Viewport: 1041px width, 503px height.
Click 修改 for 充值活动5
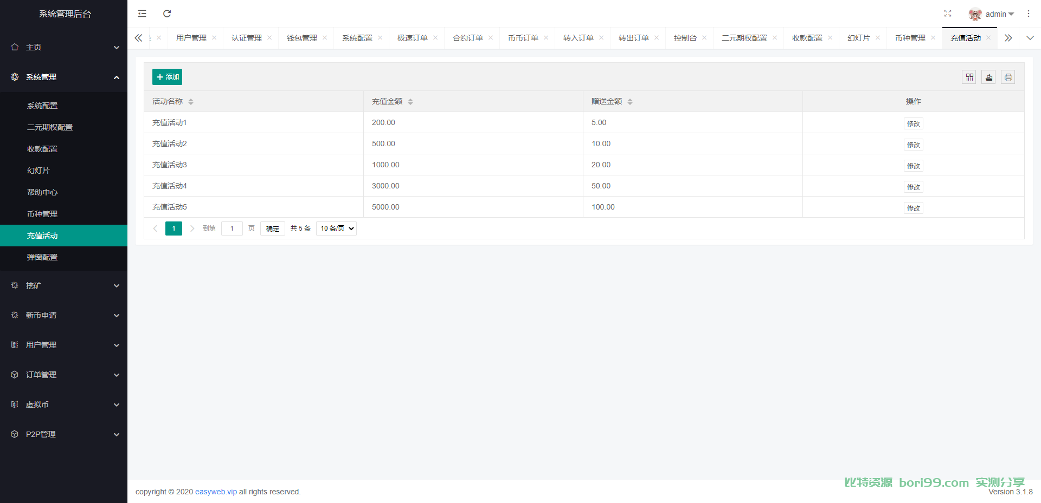coord(914,208)
